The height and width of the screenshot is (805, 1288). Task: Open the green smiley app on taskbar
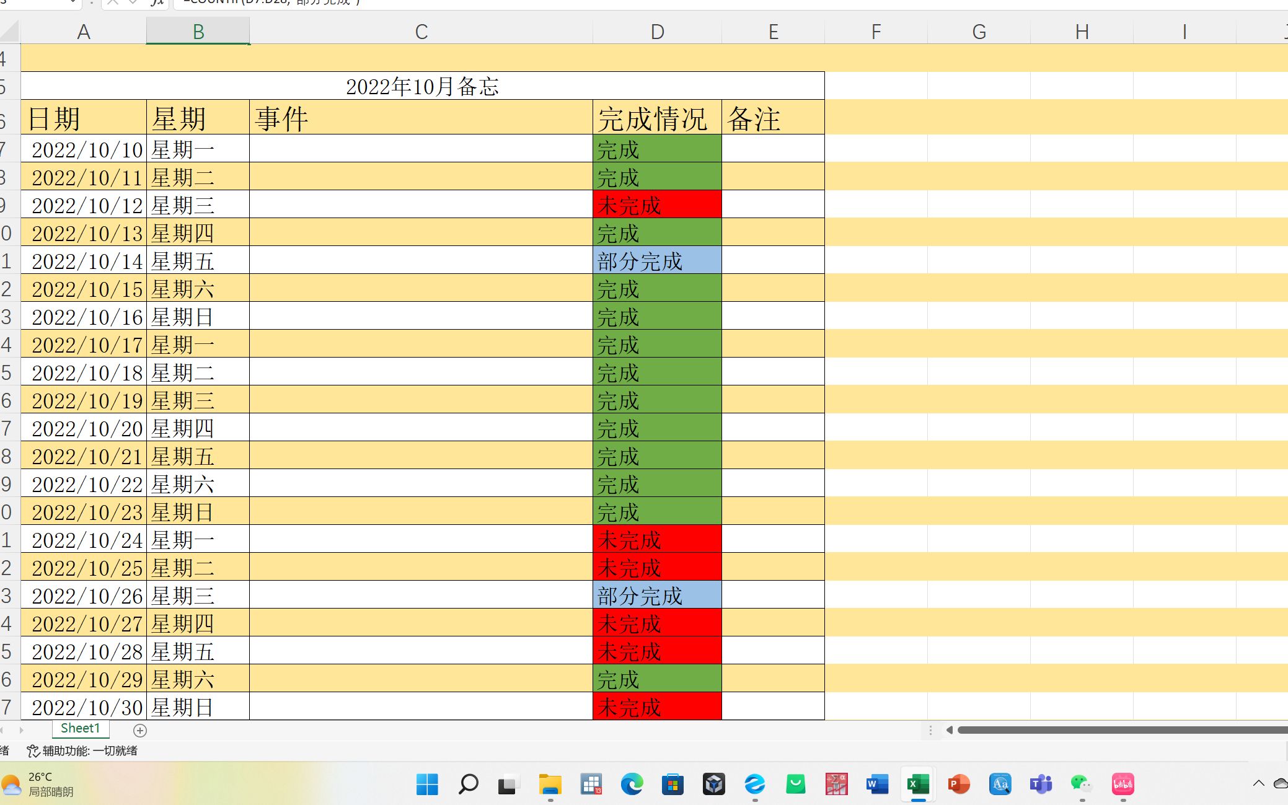tap(795, 784)
